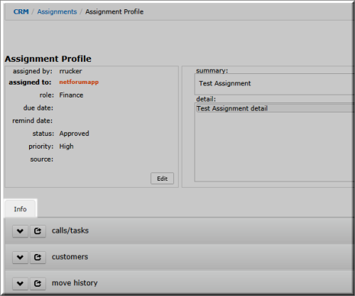Open calls/tasks in new window icon
Image resolution: width=355 pixels, height=296 pixels.
38,231
